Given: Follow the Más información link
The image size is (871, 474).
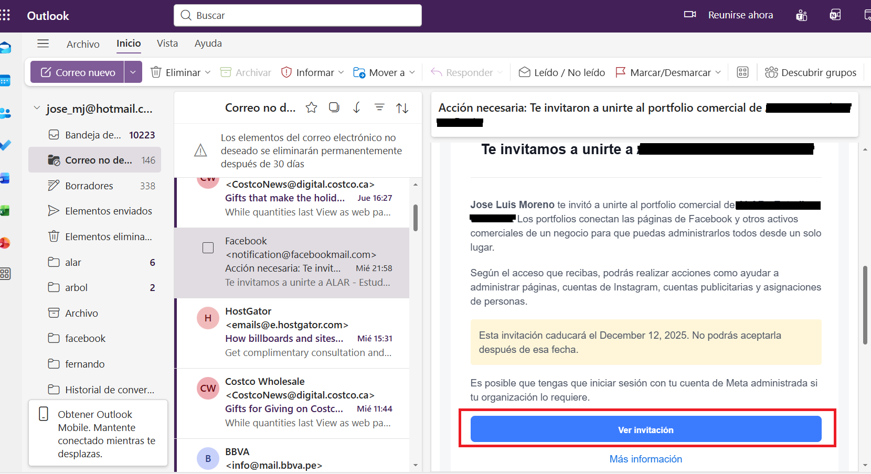Looking at the screenshot, I should click(x=645, y=459).
